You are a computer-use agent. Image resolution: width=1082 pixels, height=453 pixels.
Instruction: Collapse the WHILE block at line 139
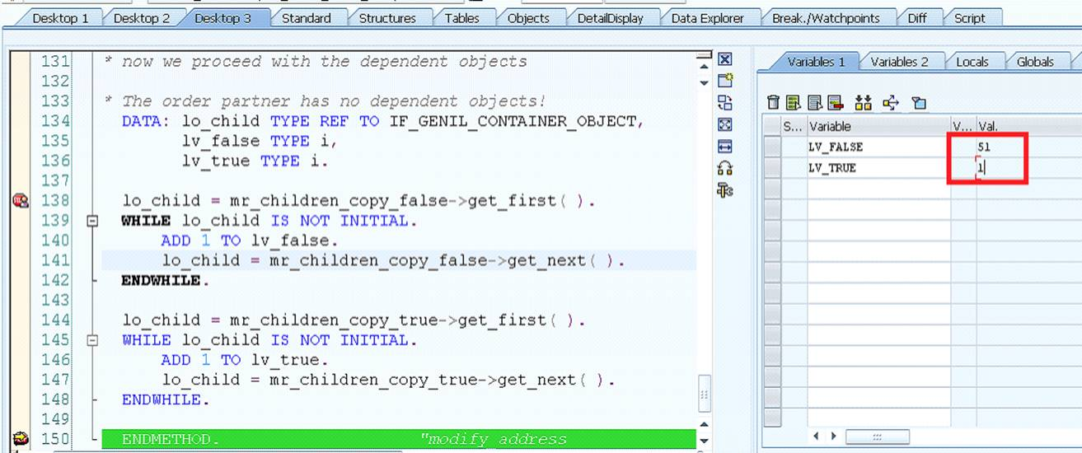click(x=92, y=221)
